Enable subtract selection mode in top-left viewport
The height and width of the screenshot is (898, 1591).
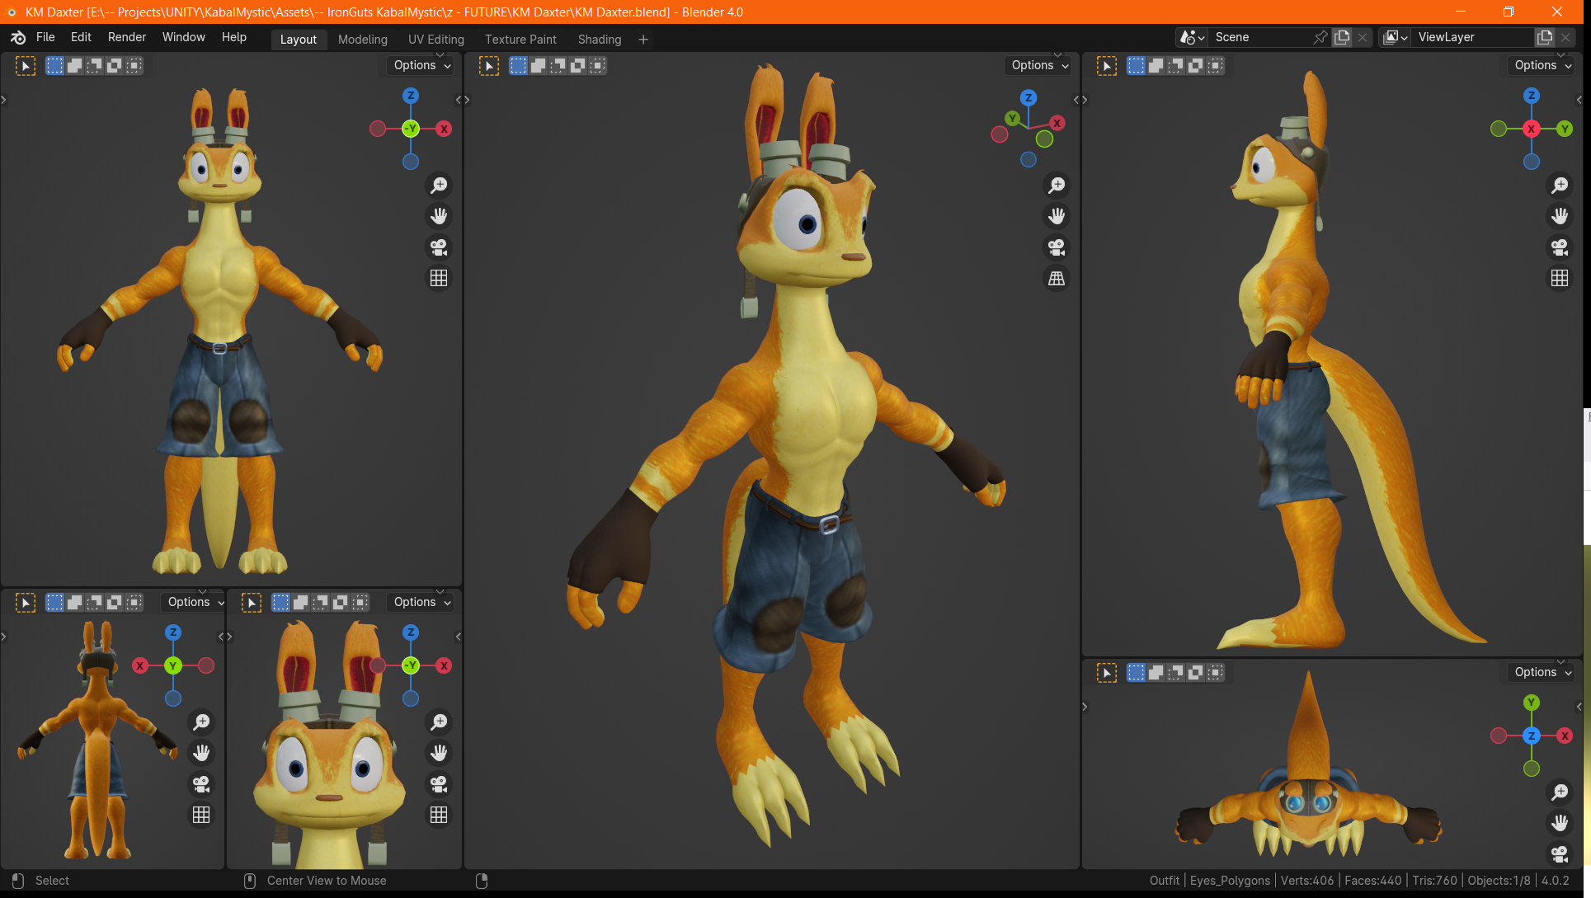(95, 66)
